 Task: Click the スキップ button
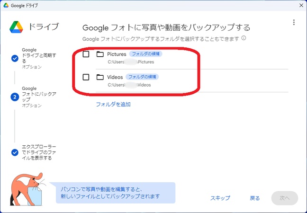220,198
